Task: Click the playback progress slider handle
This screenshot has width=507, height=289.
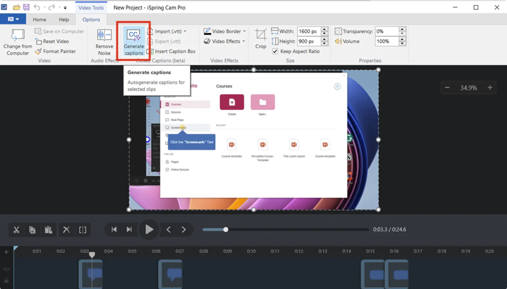Action: pos(226,230)
